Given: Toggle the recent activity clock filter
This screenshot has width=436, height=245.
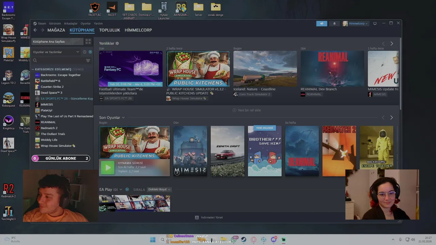Looking at the screenshot, I should [x=84, y=52].
